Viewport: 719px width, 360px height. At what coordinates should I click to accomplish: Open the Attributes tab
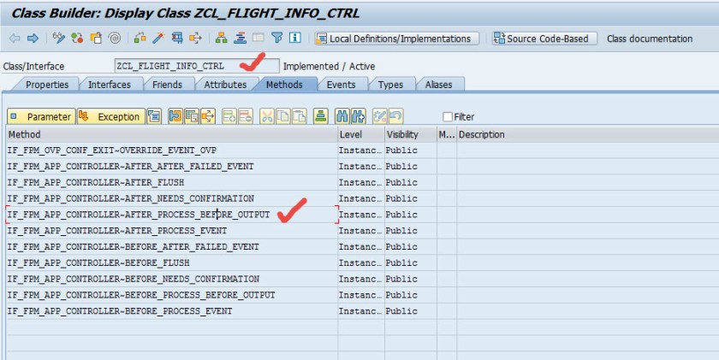(x=225, y=85)
